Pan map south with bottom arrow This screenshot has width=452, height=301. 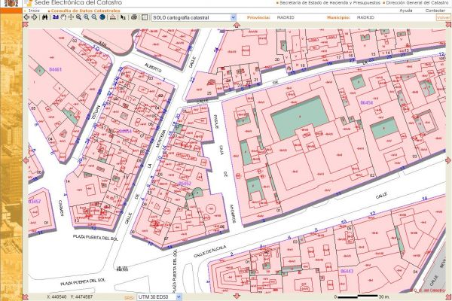click(x=237, y=296)
